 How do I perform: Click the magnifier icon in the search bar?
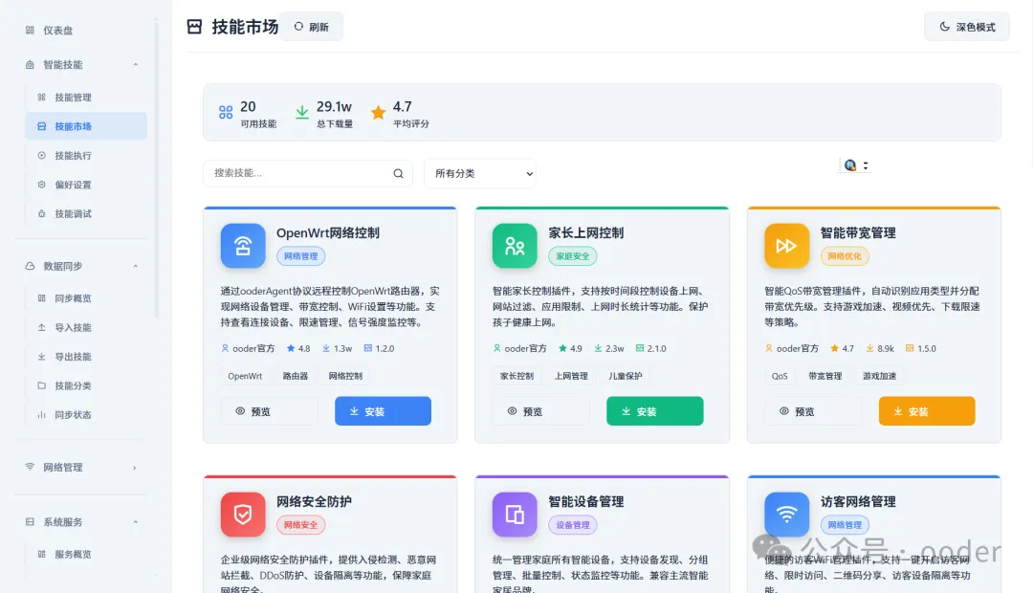(x=398, y=173)
